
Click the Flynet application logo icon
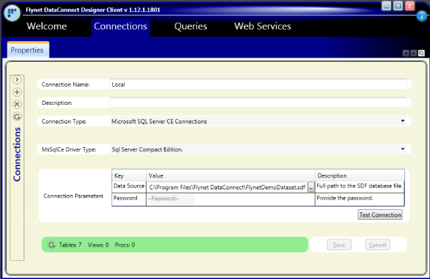pos(12,13)
